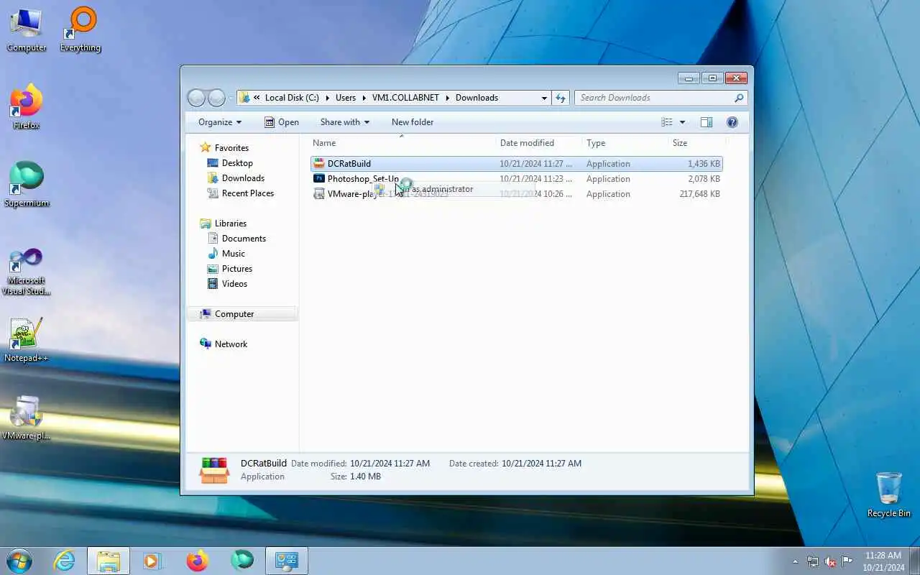Select the Supermium desktop shortcut
The image size is (920, 575).
pos(27,185)
